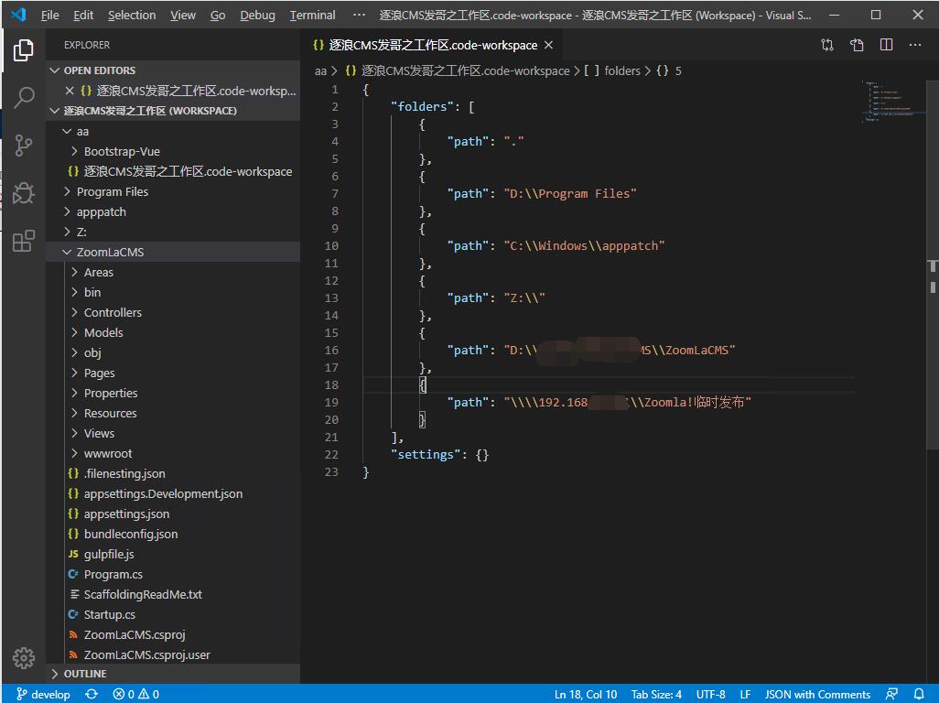Expand the Controllers folder
The height and width of the screenshot is (703, 939).
tap(113, 312)
